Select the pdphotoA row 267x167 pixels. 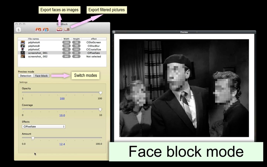pyautogui.click(x=62, y=42)
